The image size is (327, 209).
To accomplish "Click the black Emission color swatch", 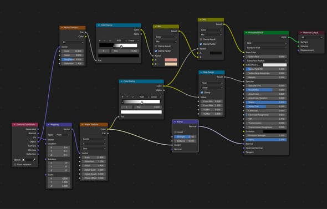I will tap(275, 131).
